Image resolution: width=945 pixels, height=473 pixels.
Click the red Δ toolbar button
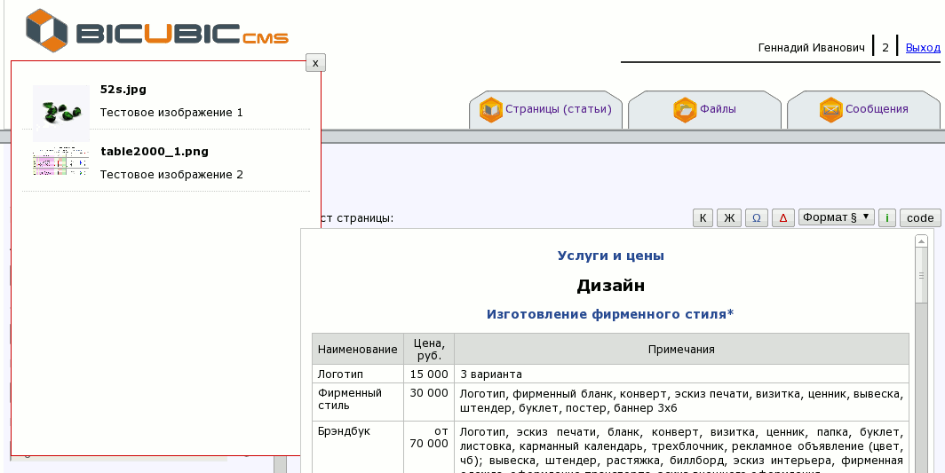tap(782, 218)
